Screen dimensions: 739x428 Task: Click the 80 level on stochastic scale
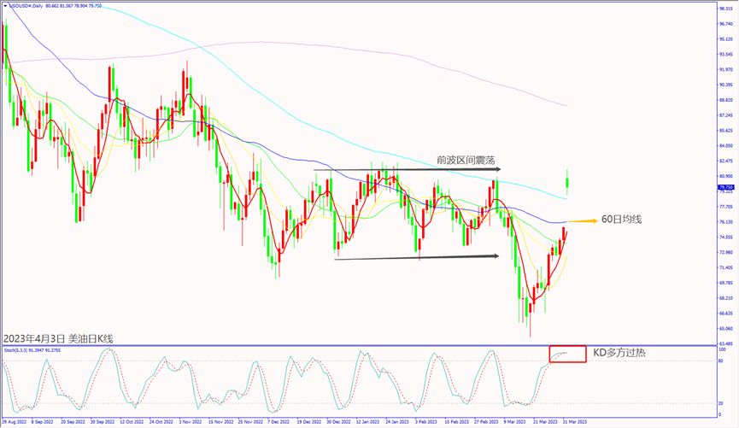point(721,361)
